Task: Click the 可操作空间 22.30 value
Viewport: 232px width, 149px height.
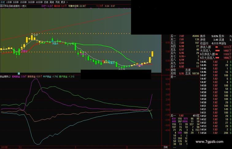Action: [77, 6]
